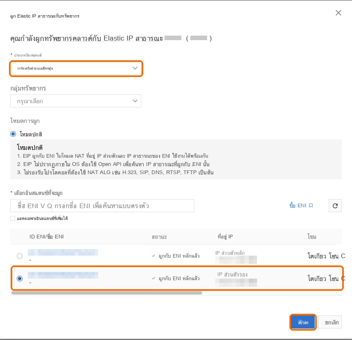Click ผูกกับ ENI หลักแล้ว in the IP ส่วนตัวรอง row
The width and height of the screenshot is (352, 340).
click(179, 279)
